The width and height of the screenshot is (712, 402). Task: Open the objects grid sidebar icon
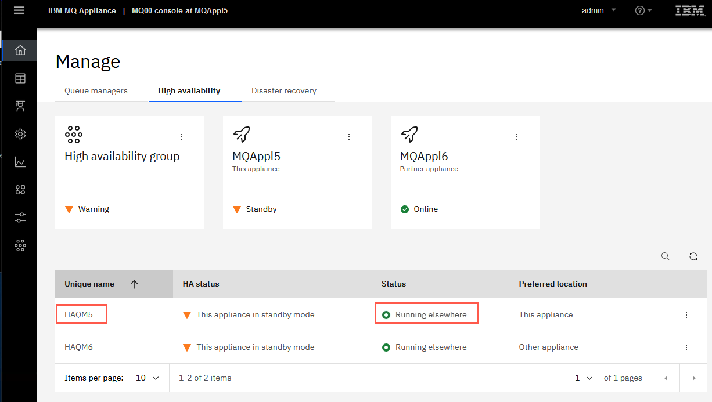[x=20, y=190]
